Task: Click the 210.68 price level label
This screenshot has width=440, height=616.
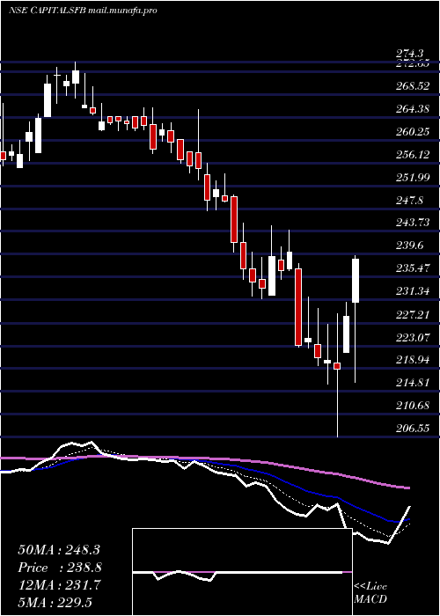Action: point(413,405)
